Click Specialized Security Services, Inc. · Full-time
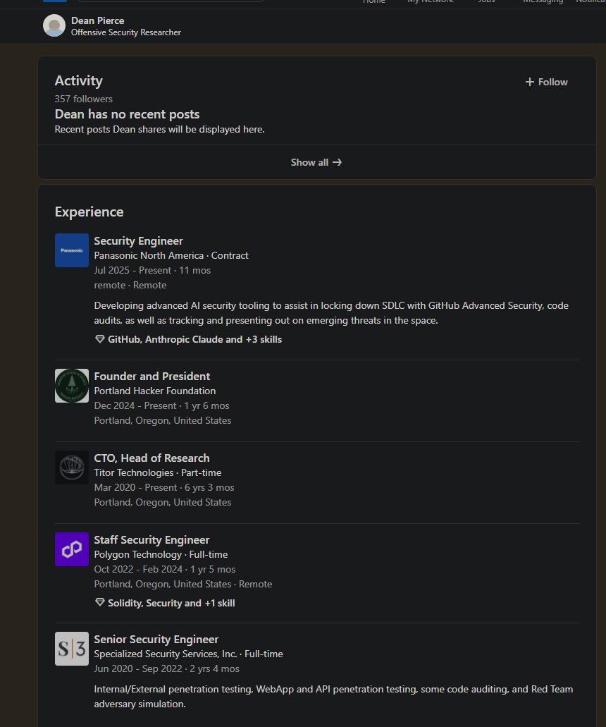Viewport: 606px width, 727px height. click(189, 654)
